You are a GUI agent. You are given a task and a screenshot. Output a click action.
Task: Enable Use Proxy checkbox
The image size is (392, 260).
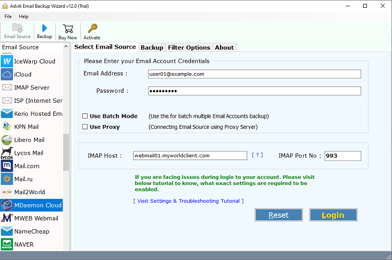[85, 127]
